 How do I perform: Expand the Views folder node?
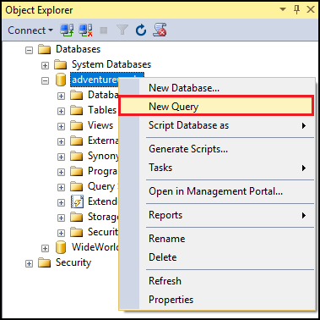tap(61, 126)
